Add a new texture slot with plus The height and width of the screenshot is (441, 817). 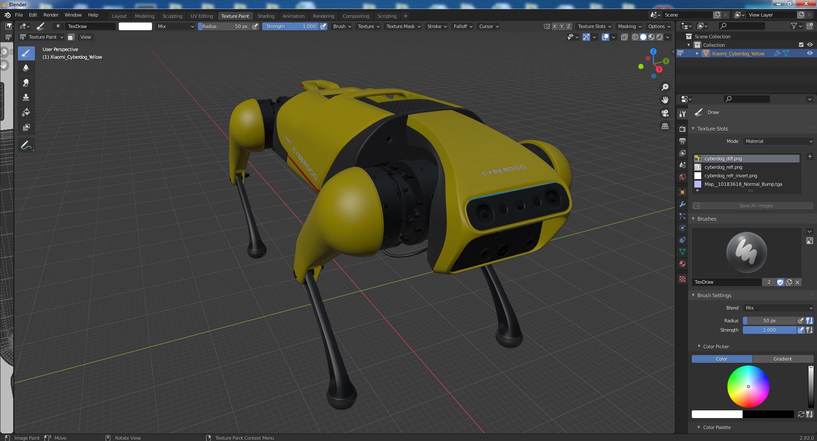(x=810, y=156)
